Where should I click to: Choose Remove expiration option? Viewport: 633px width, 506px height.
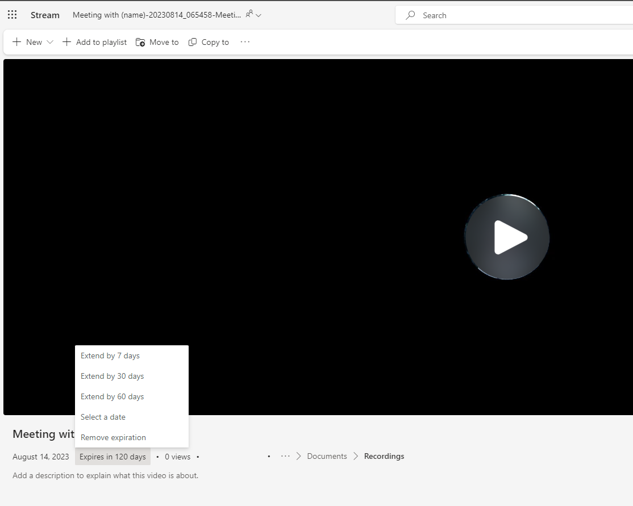(132, 437)
